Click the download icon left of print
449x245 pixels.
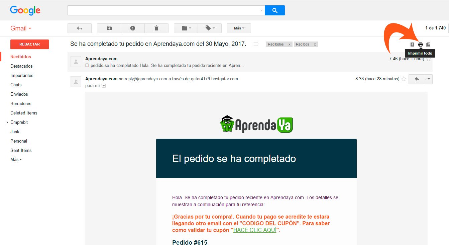tap(412, 45)
